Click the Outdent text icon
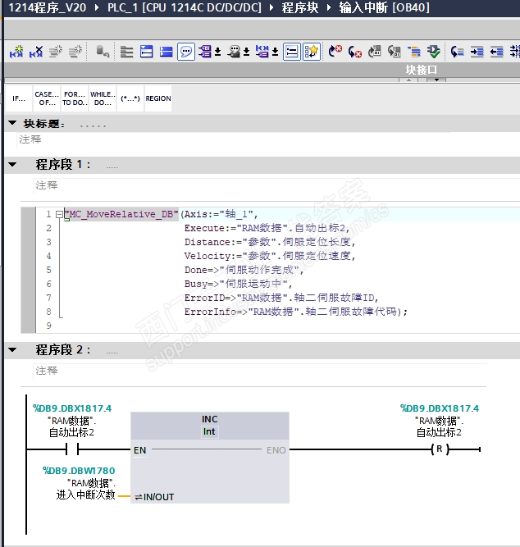Image resolution: width=520 pixels, height=547 pixels. pos(496,52)
